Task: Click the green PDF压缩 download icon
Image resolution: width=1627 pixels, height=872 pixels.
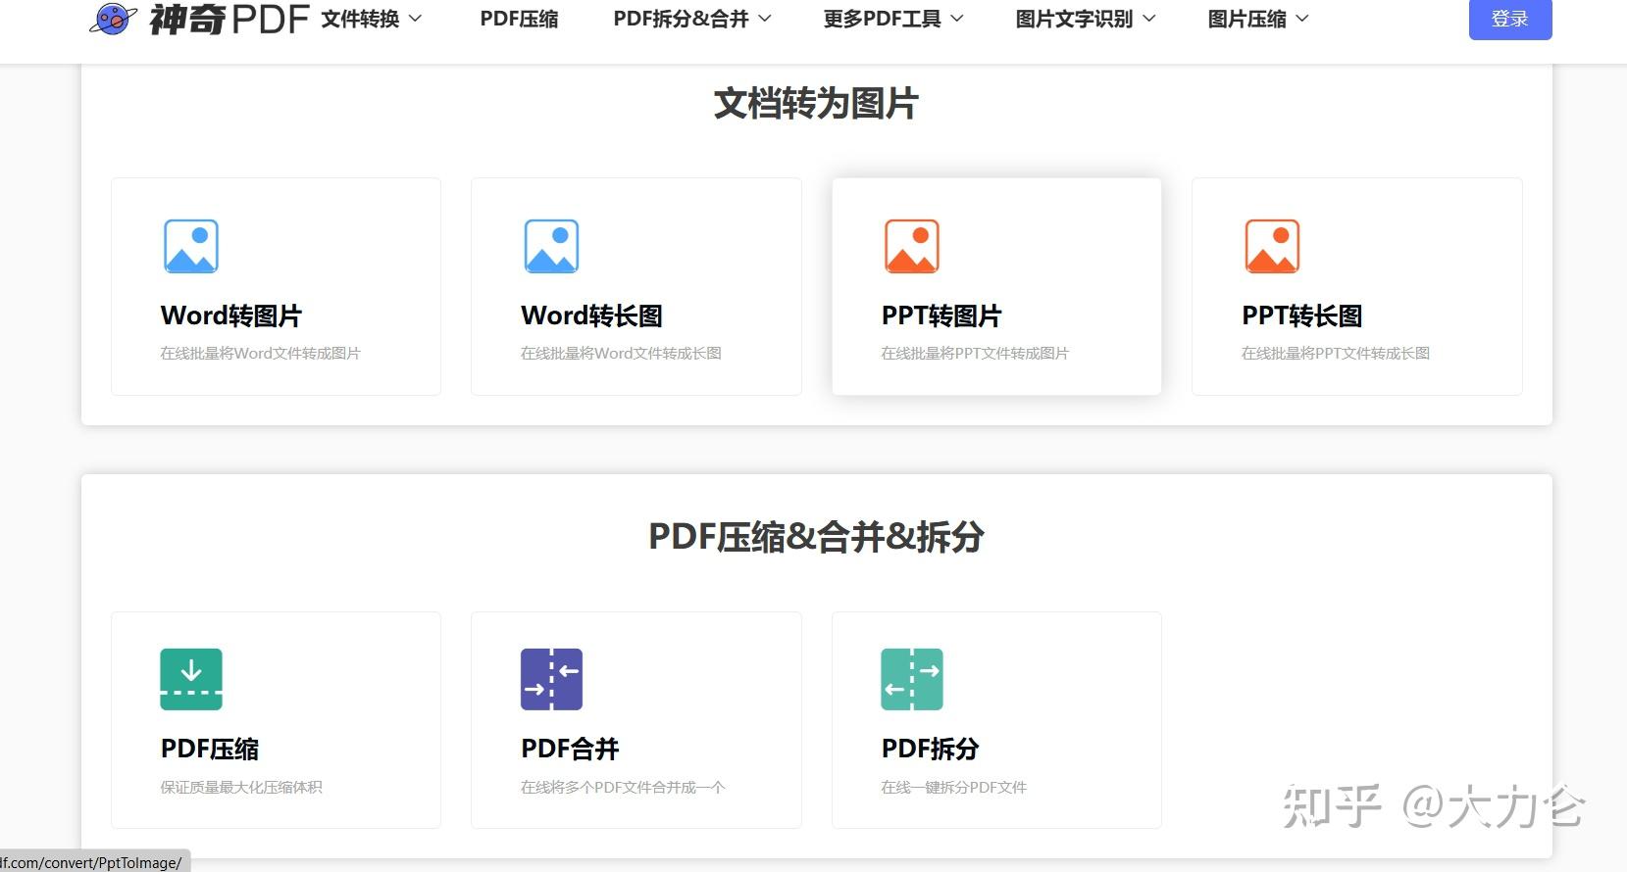Action: [x=191, y=679]
